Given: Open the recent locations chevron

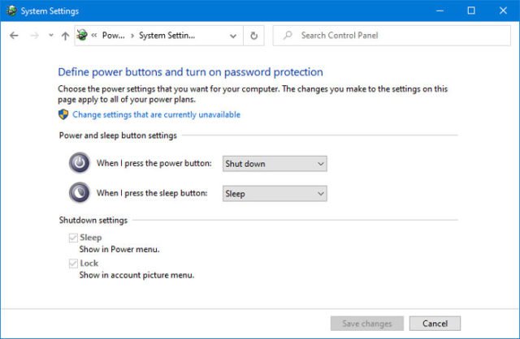Looking at the screenshot, I should click(x=51, y=36).
